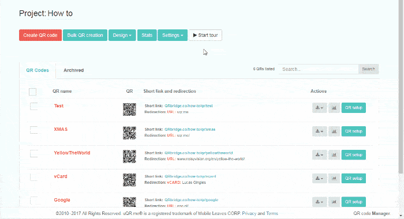This screenshot has height=219, width=404.
Task: Click the XMAS QR code image
Action: coord(129,133)
